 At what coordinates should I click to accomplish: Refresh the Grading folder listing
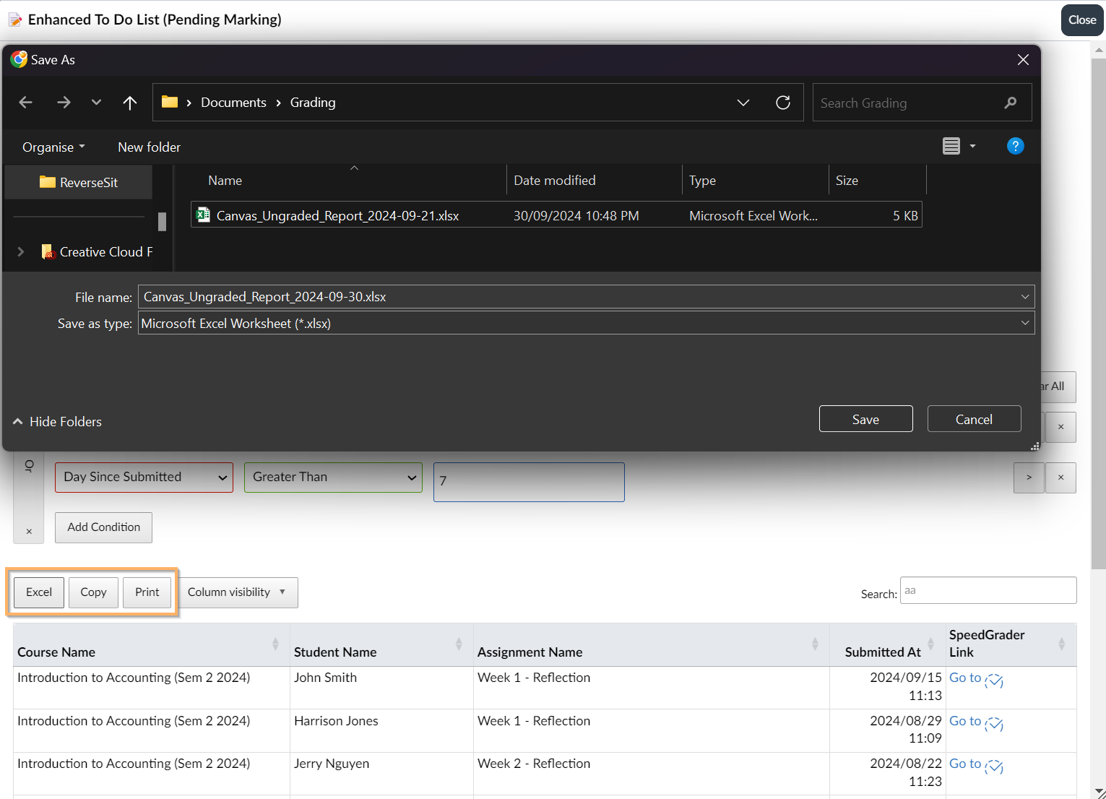pos(782,103)
